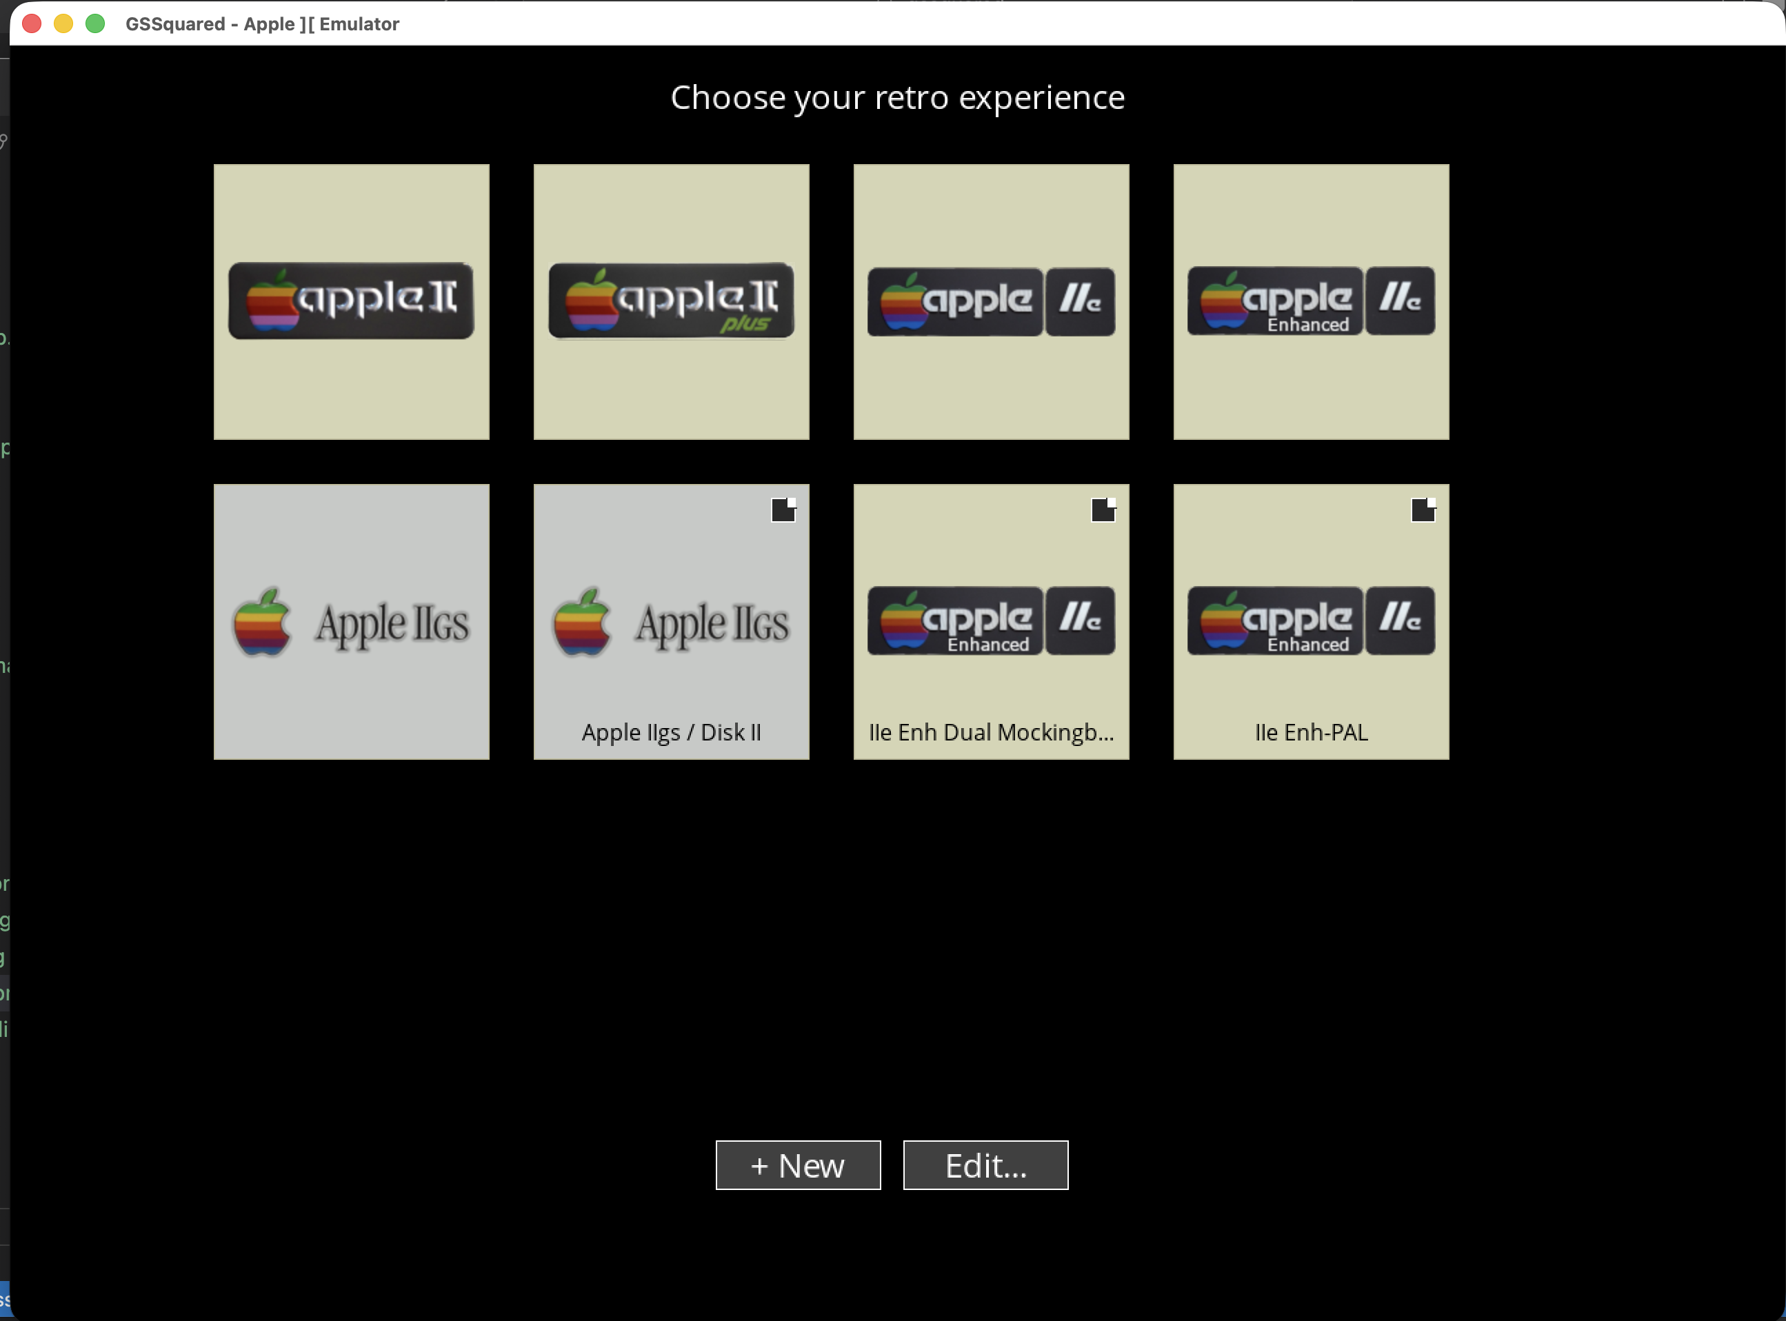Click corner badge icon on Apple IIgs / Disk II
This screenshot has width=1786, height=1321.
(x=784, y=510)
